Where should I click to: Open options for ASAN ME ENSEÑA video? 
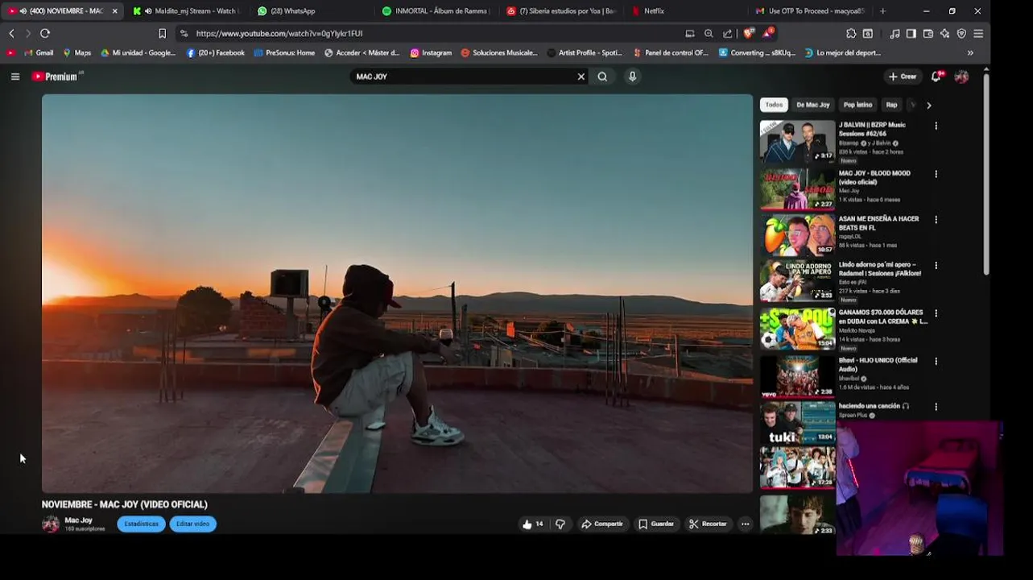tap(936, 219)
